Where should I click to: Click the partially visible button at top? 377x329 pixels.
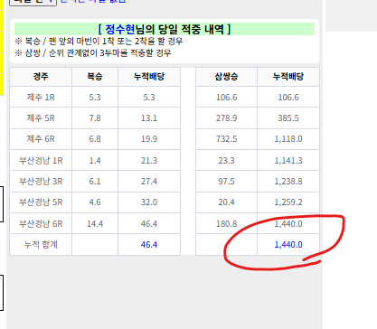pyautogui.click(x=33, y=2)
